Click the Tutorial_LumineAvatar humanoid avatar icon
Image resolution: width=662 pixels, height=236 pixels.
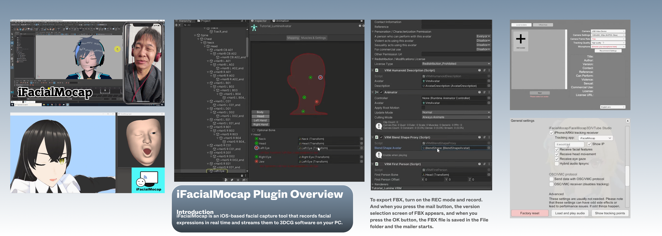pos(254,27)
